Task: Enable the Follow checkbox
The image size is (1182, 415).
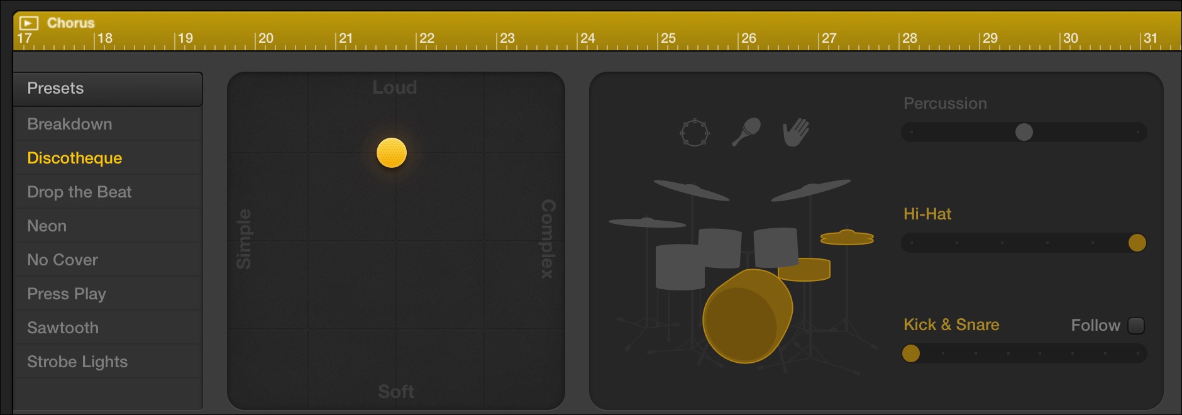Action: [1136, 325]
